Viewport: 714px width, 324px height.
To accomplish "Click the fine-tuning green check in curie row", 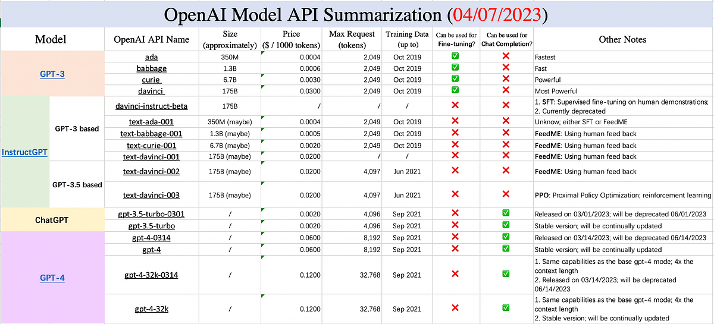I will [x=455, y=79].
